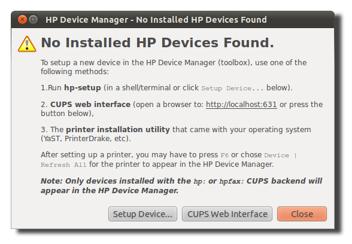Open the Setup Device... button
The image size is (352, 244).
pyautogui.click(x=142, y=214)
